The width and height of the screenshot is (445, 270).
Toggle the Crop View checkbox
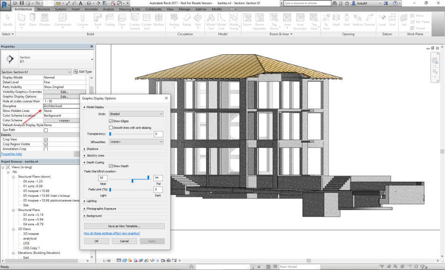[x=46, y=140]
